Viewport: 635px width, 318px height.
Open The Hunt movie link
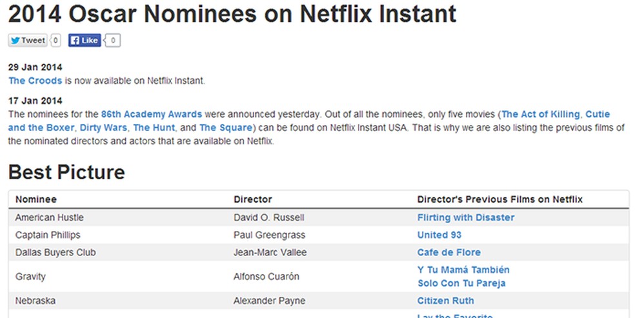pos(154,128)
